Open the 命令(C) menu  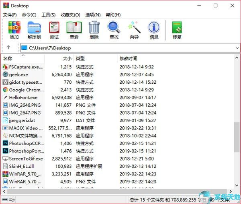coord(29,15)
